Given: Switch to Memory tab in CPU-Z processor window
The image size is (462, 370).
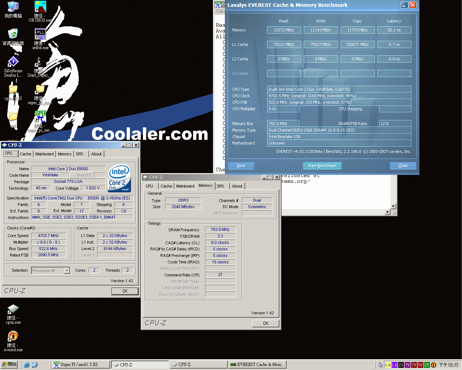Looking at the screenshot, I should [x=65, y=154].
